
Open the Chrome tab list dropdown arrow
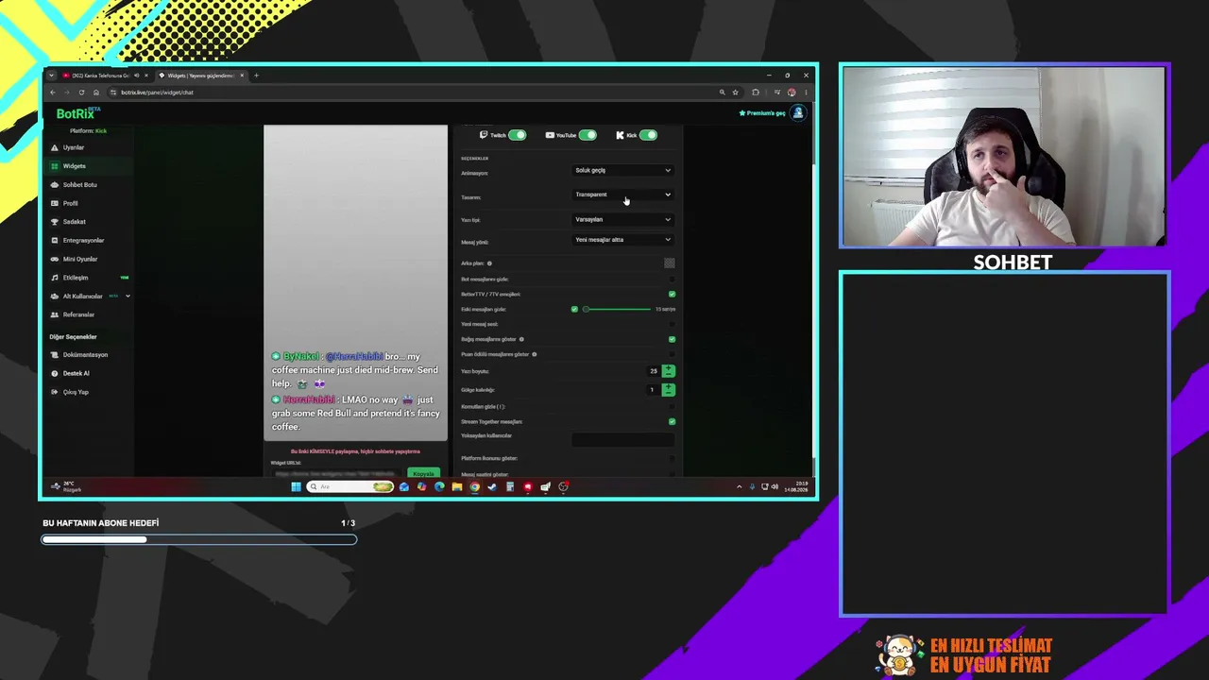click(x=52, y=76)
